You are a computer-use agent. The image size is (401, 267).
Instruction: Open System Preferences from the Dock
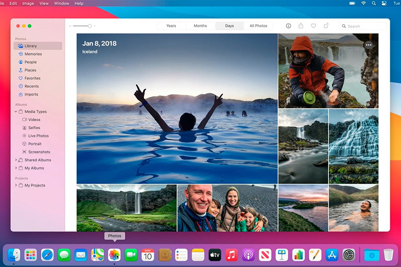click(x=349, y=255)
